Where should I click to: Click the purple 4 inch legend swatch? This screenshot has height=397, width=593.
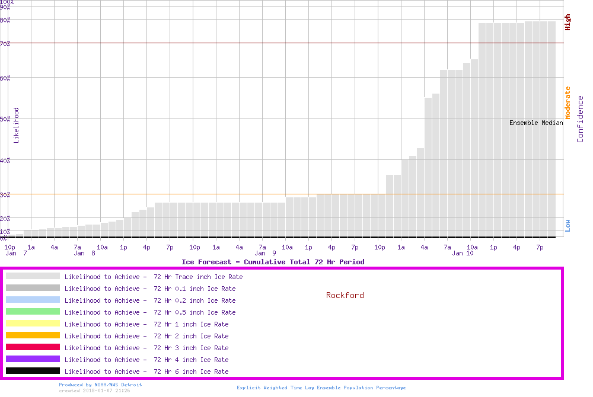(33, 359)
